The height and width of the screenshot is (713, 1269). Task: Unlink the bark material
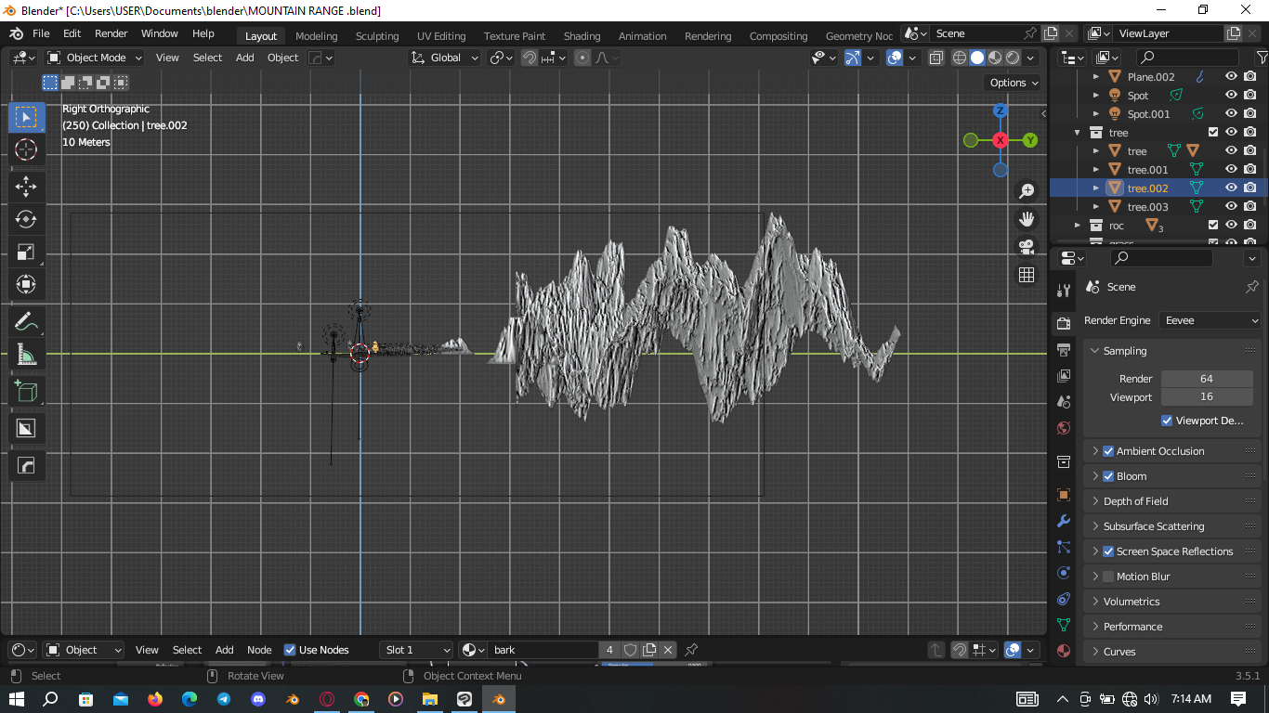[x=667, y=650]
